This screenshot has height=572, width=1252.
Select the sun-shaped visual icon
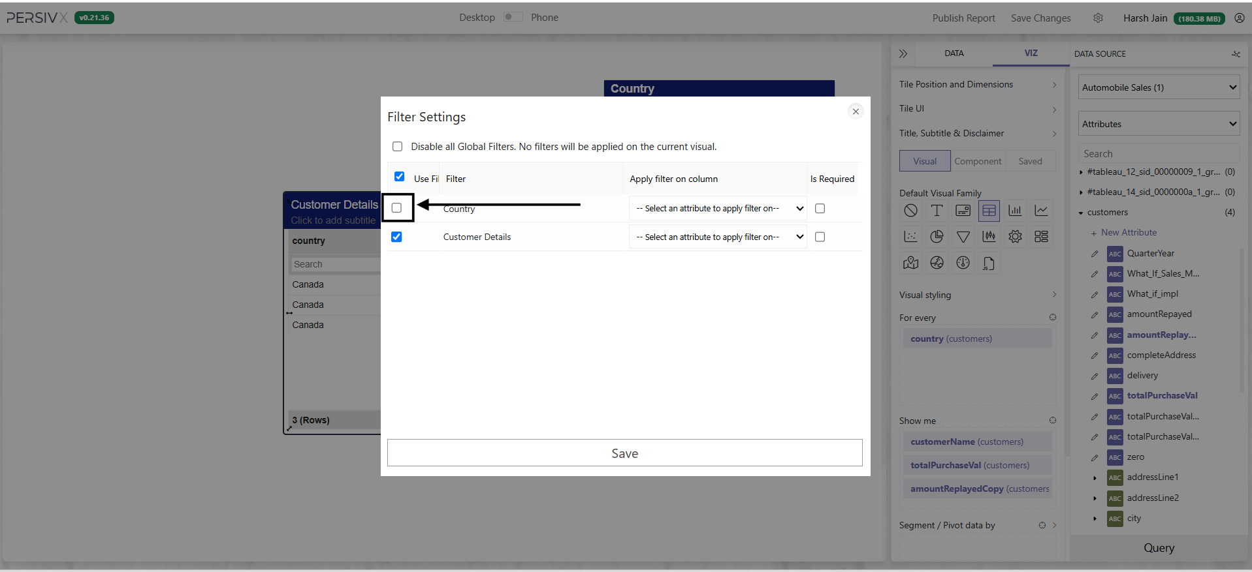[1015, 237]
